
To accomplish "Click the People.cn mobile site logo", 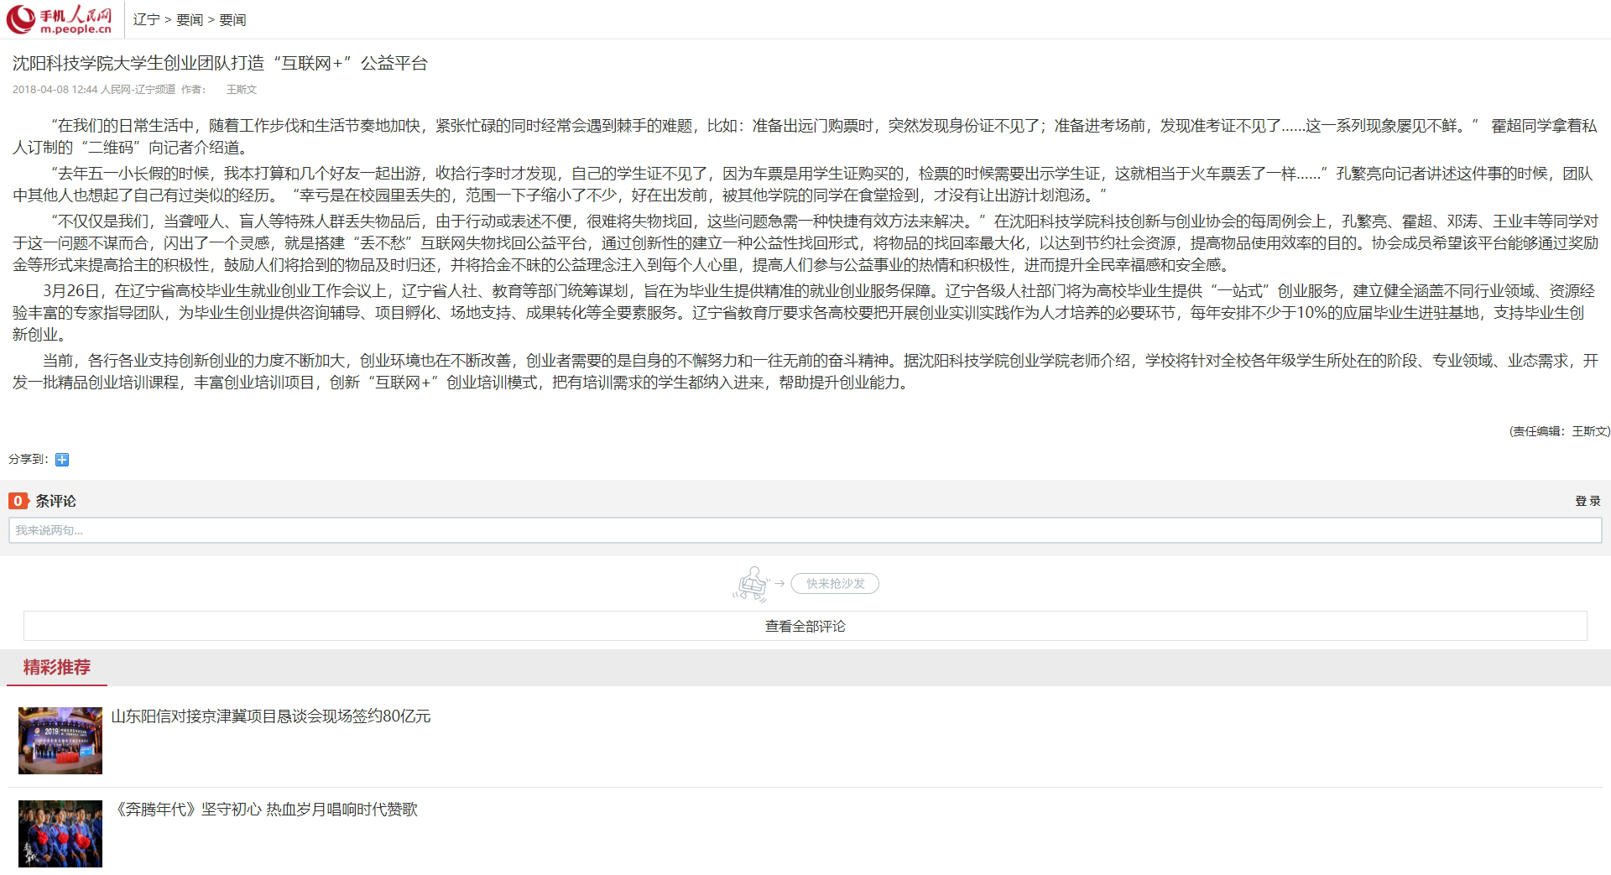I will pyautogui.click(x=60, y=19).
